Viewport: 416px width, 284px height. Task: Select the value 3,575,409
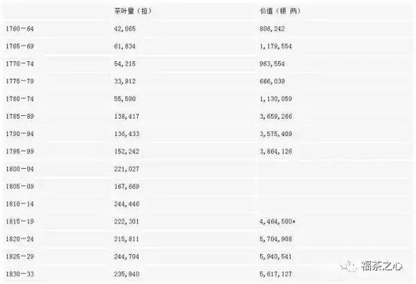[x=276, y=134]
